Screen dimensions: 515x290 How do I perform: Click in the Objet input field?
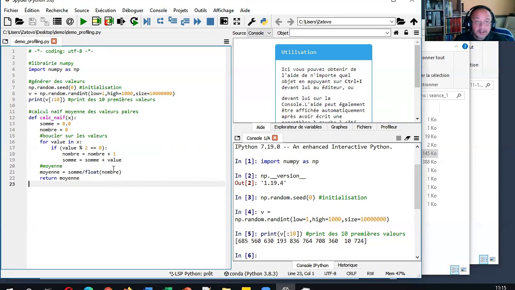click(337, 33)
